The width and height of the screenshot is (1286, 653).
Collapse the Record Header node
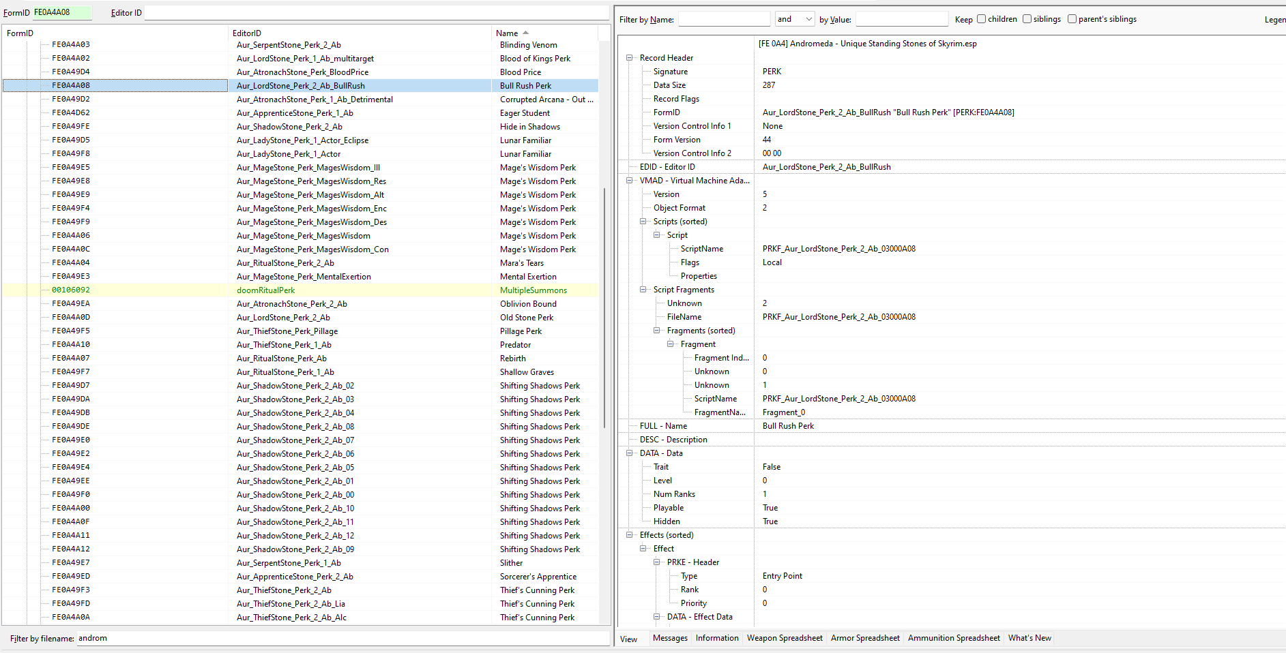(x=630, y=58)
